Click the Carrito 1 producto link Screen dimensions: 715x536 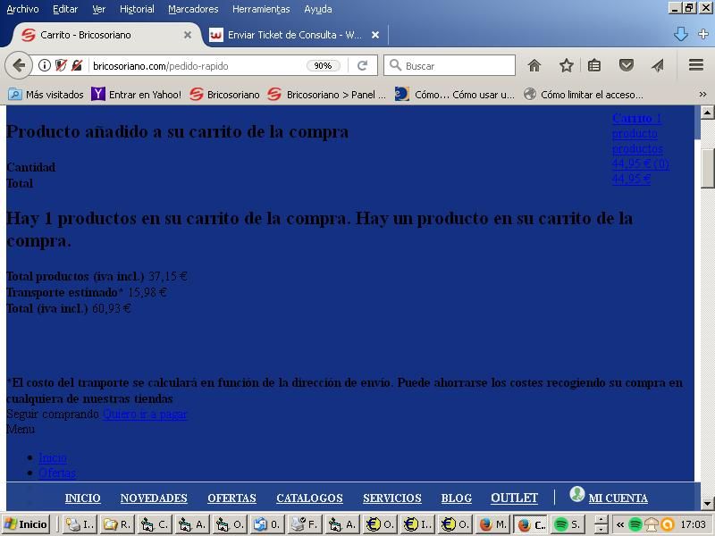tap(636, 126)
